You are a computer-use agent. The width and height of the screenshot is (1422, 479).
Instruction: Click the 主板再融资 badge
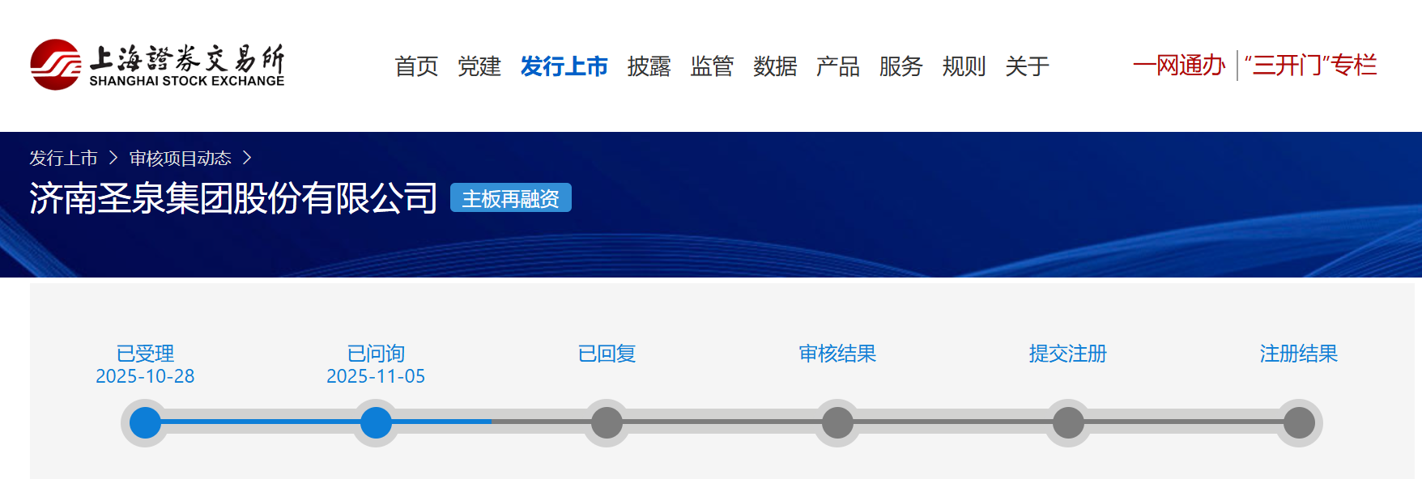pyautogui.click(x=511, y=198)
